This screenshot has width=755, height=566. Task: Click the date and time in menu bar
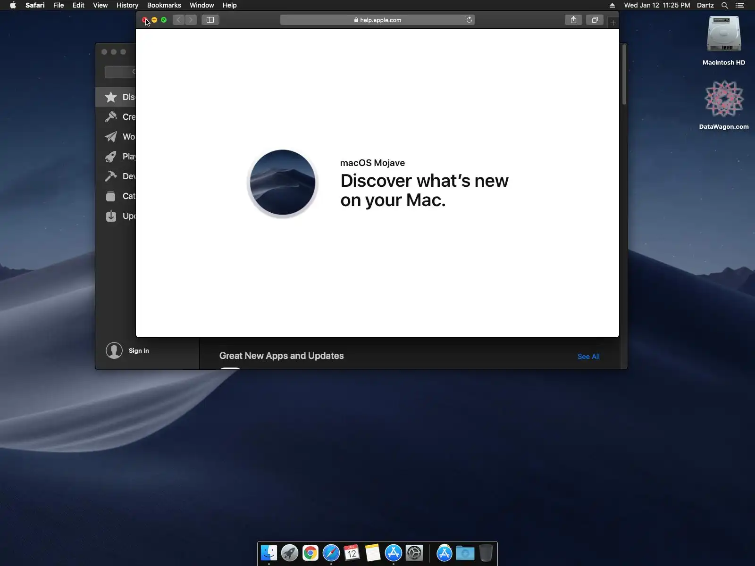click(657, 5)
